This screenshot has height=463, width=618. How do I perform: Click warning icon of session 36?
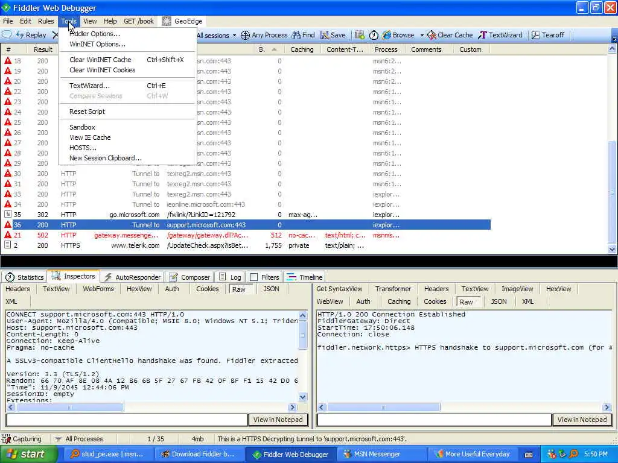click(7, 224)
